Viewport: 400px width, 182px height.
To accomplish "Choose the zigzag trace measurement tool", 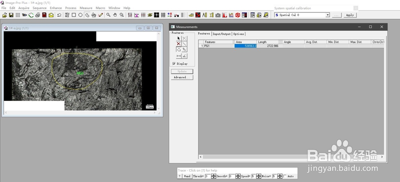I will pyautogui.click(x=184, y=50).
